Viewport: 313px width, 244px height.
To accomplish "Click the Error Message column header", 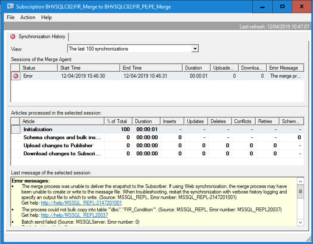I will (x=285, y=68).
